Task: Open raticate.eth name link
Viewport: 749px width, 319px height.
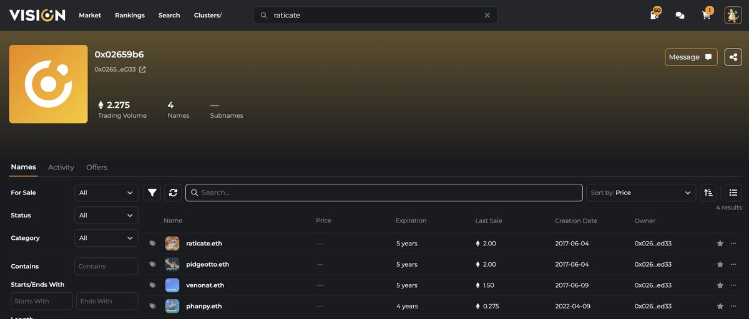Action: pos(204,244)
